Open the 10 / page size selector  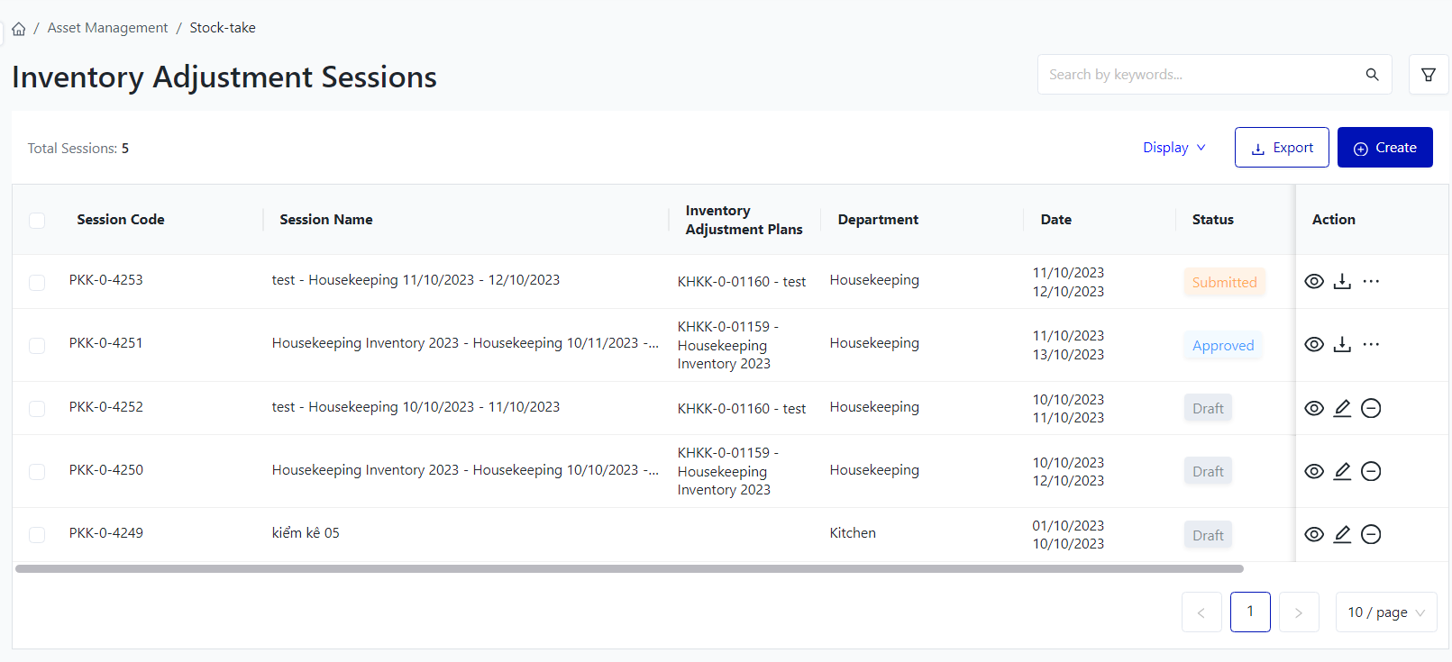click(x=1385, y=612)
